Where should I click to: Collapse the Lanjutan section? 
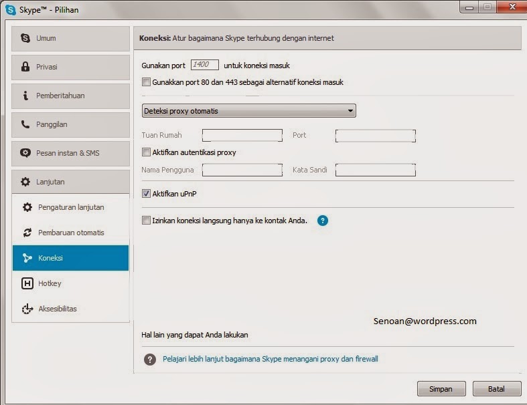pyautogui.click(x=70, y=182)
